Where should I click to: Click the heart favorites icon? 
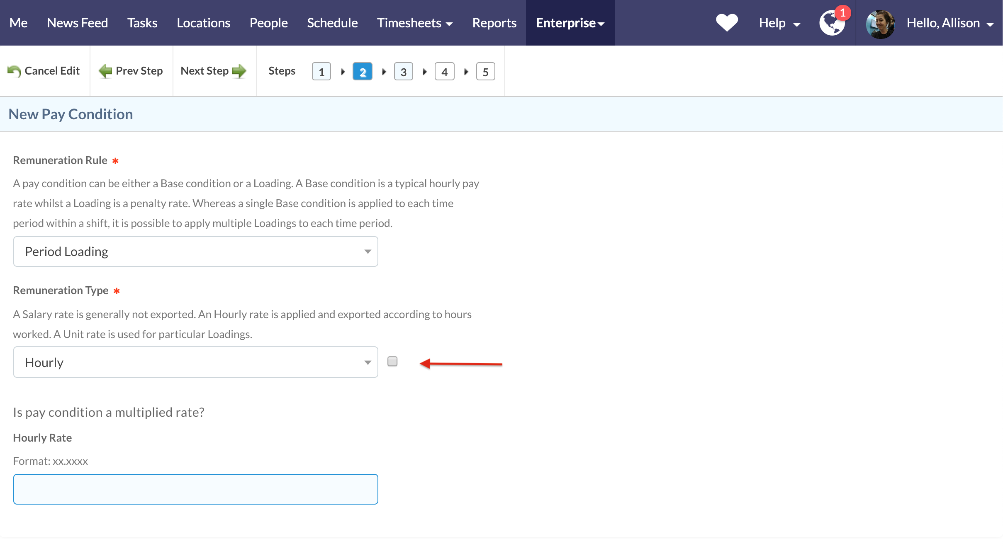pos(727,23)
